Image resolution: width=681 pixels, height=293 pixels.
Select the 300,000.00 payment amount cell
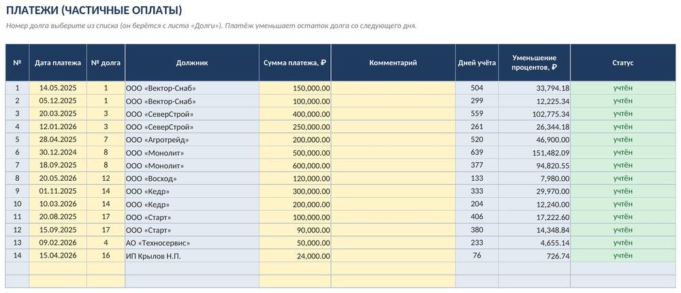pos(295,191)
